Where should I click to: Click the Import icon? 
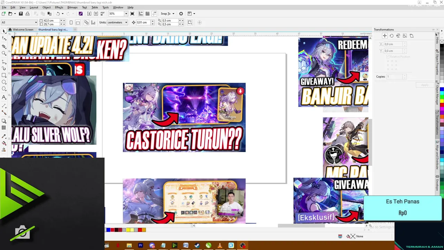[89, 14]
